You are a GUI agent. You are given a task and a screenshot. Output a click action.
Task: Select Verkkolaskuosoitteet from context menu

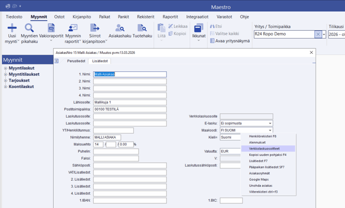pos(264,149)
